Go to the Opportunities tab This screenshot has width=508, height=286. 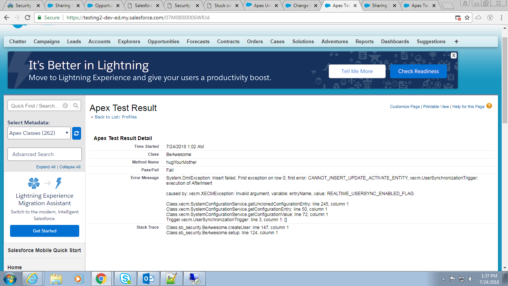coord(163,41)
